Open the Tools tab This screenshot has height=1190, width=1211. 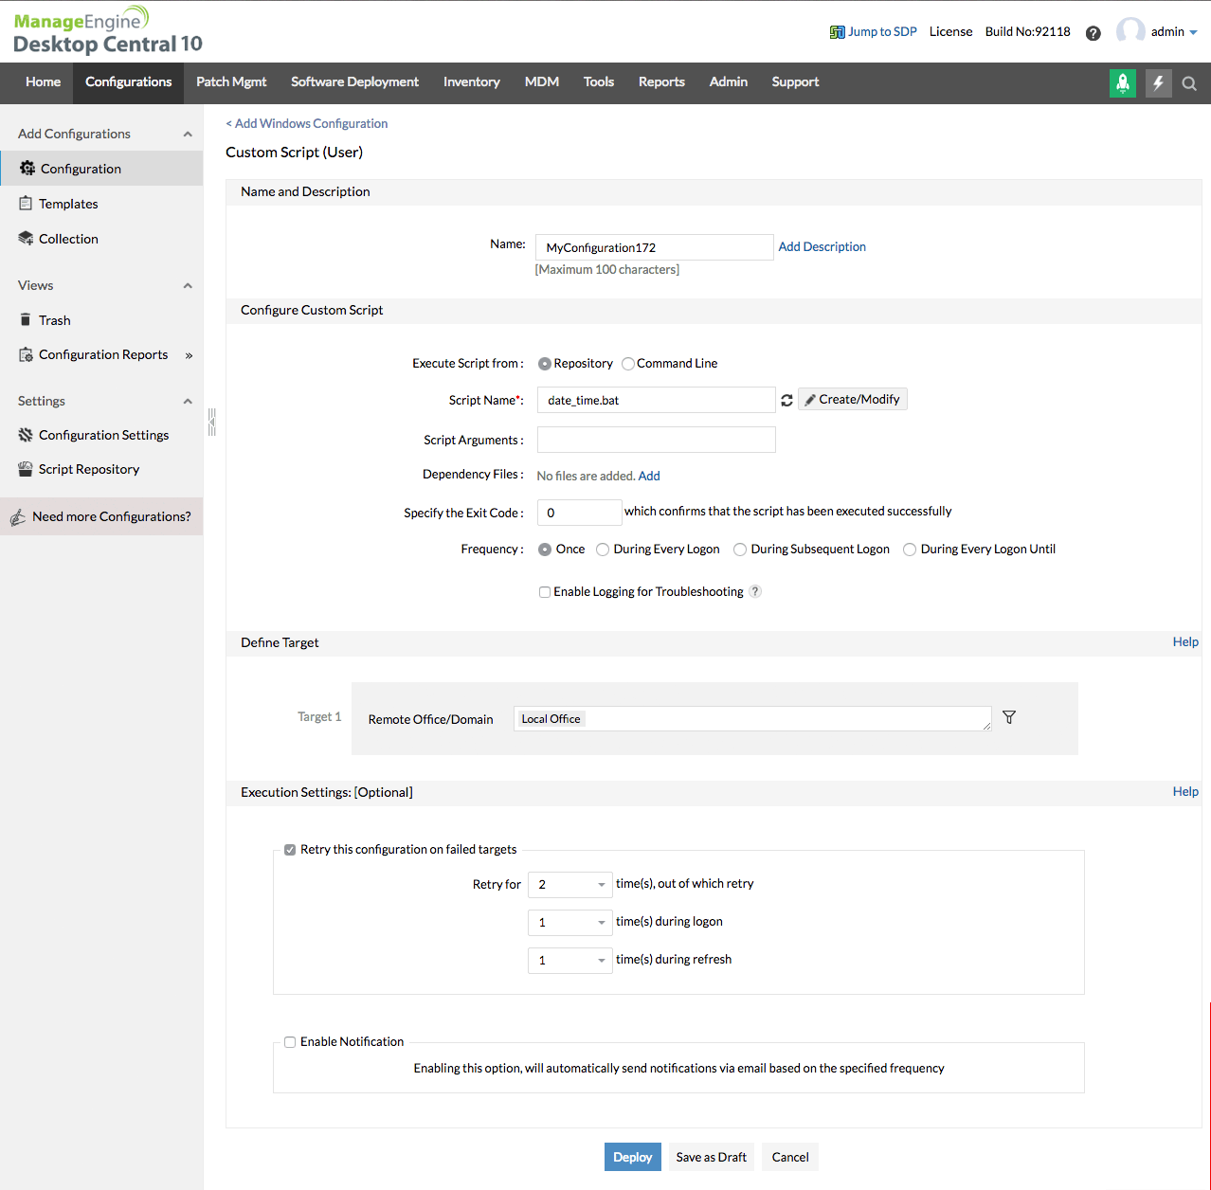[599, 82]
